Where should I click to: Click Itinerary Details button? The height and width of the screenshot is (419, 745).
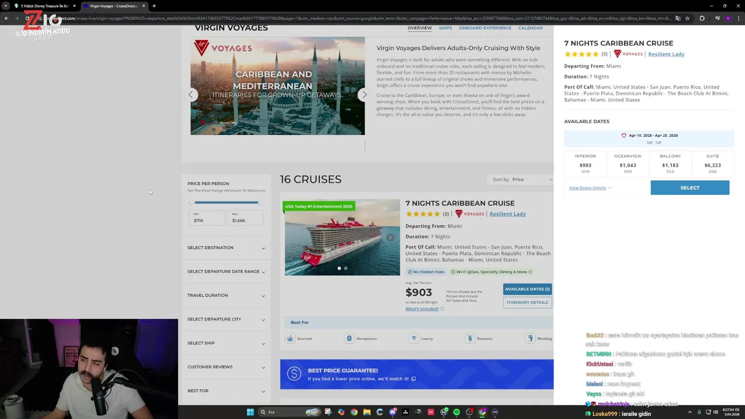[527, 303]
